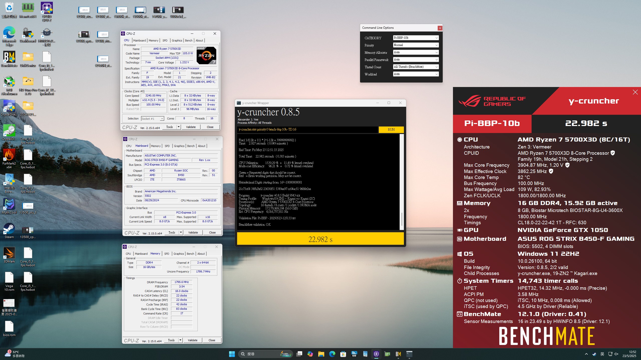Open Microsoft Store from the taskbar
The width and height of the screenshot is (641, 360).
(343, 354)
